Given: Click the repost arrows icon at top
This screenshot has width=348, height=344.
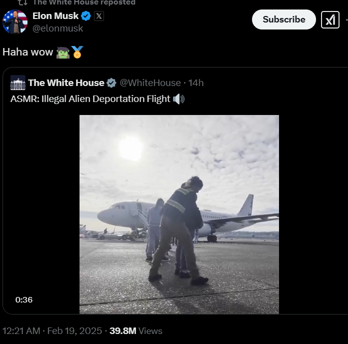Looking at the screenshot, I should click(22, 2).
